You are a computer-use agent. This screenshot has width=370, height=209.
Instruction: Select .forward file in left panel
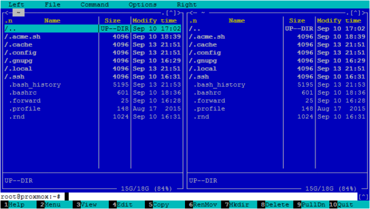92,101
